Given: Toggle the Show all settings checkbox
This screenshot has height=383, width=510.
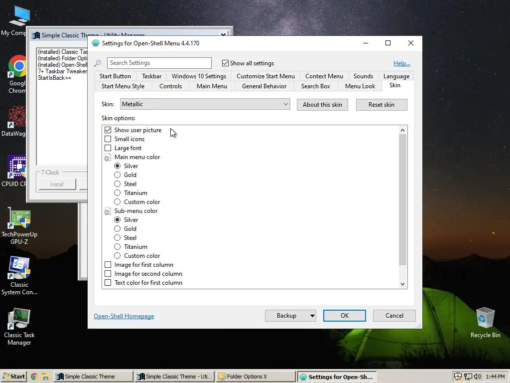Looking at the screenshot, I should pyautogui.click(x=225, y=63).
